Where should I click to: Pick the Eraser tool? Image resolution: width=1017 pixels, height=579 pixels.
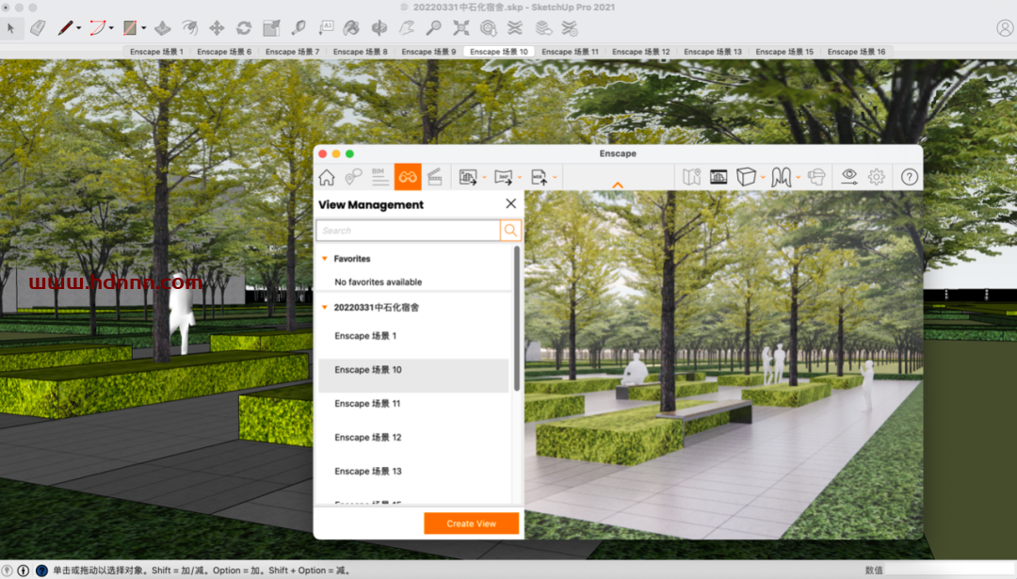[38, 28]
